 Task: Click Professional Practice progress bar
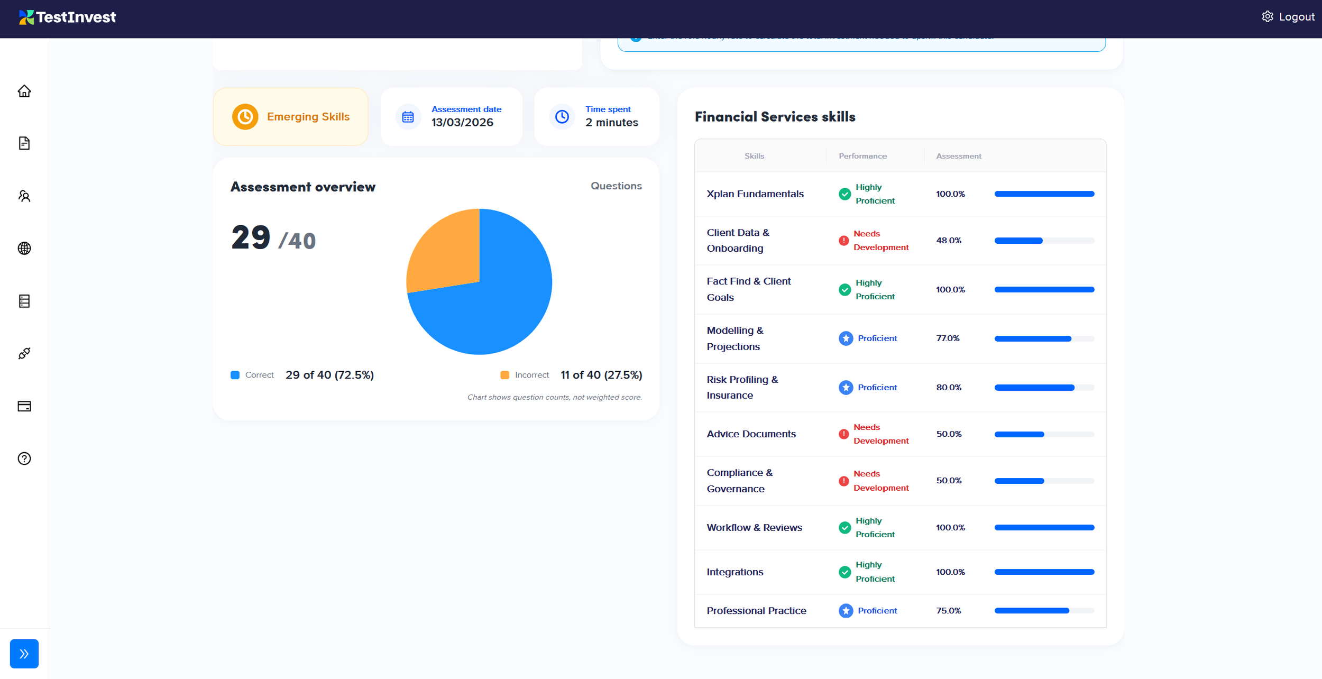(x=1044, y=611)
